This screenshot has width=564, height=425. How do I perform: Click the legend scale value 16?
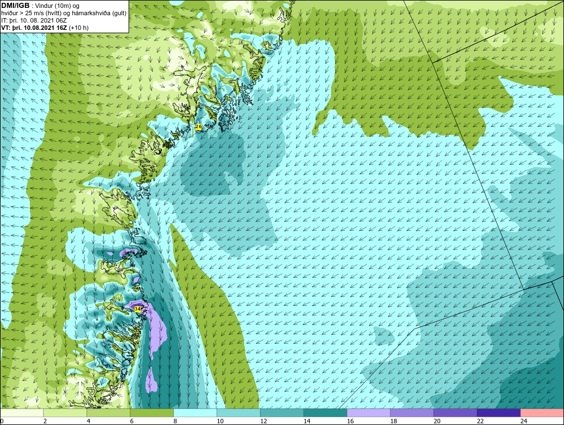point(350,421)
